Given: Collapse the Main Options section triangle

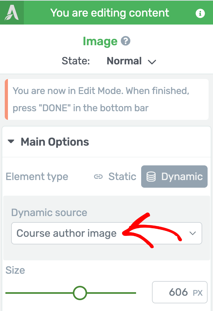Looking at the screenshot, I should click(x=11, y=141).
